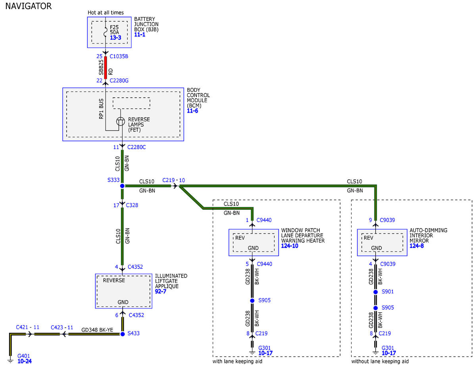
Task: Select C9039 connector link at pin 9
Action: 388,220
